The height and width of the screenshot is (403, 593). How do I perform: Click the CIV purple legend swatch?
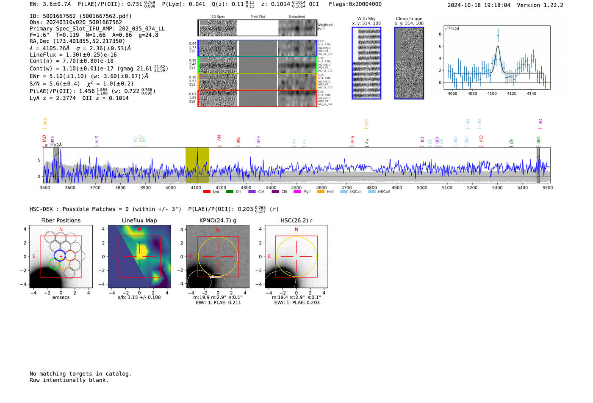[252, 192]
